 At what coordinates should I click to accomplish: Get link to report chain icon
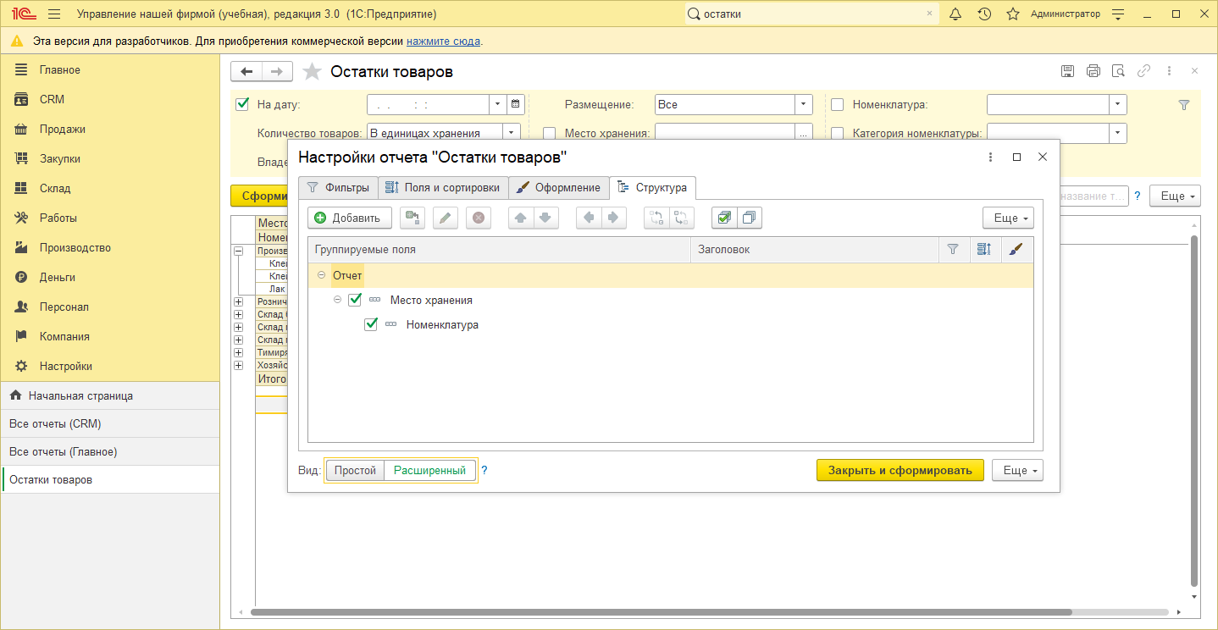point(1143,71)
